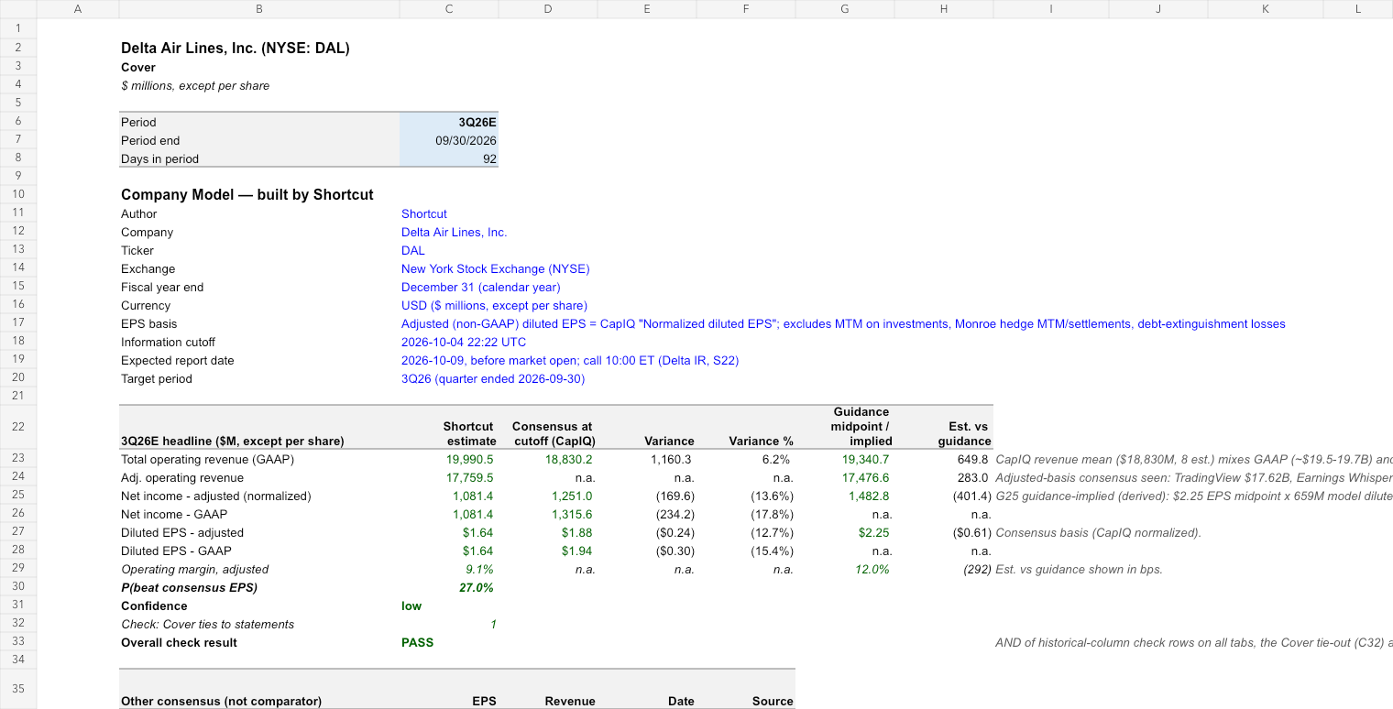
Task: Click the 'Other consensus (not comparator)' header cell
Action: [259, 689]
